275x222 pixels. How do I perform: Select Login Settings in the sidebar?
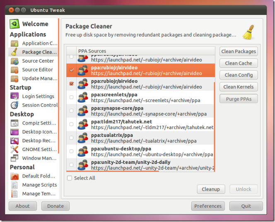[38, 96]
